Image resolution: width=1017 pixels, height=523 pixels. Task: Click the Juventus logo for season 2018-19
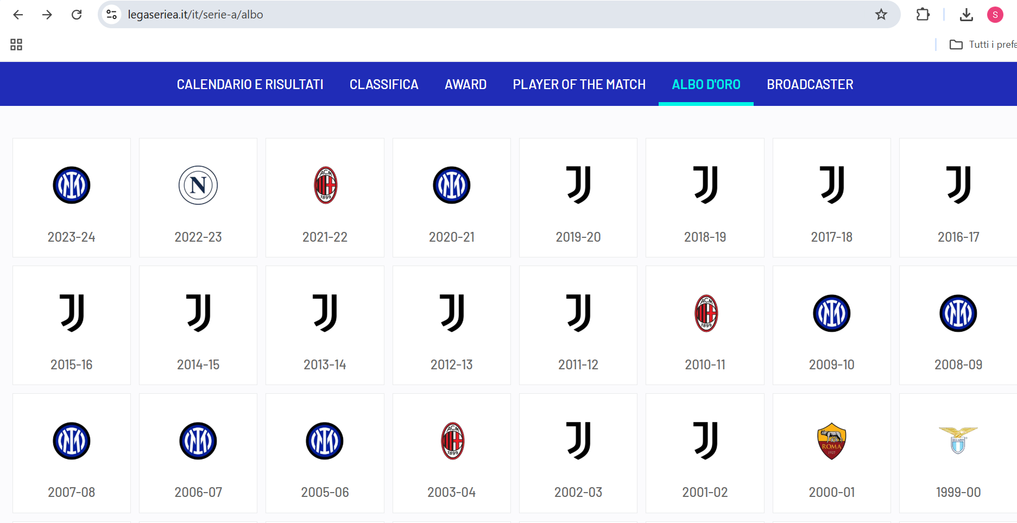pyautogui.click(x=705, y=185)
